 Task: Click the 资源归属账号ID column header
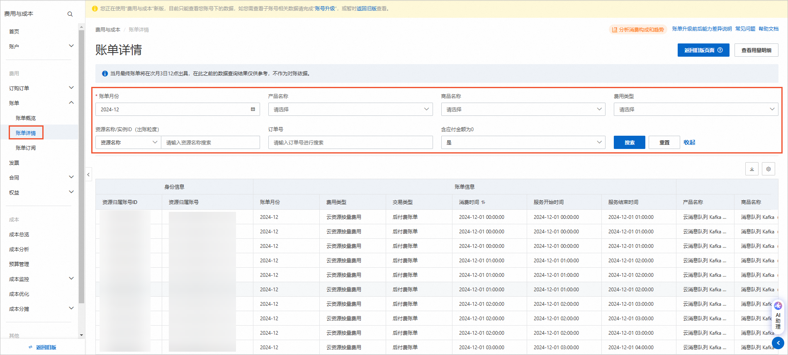(129, 202)
